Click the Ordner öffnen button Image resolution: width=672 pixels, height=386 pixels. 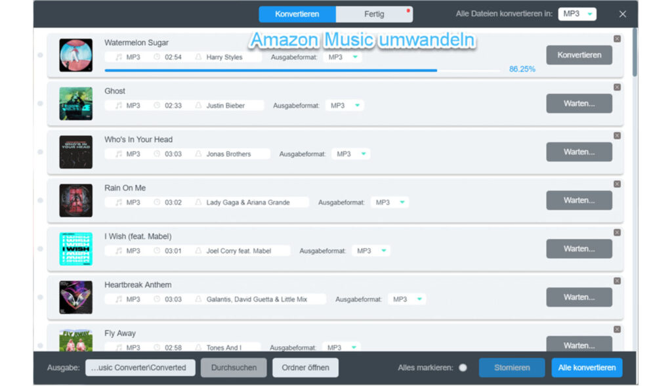[305, 368]
